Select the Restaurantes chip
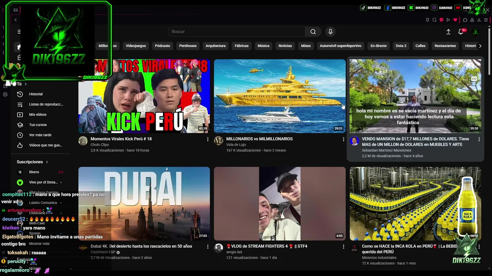492x276 pixels. click(445, 46)
